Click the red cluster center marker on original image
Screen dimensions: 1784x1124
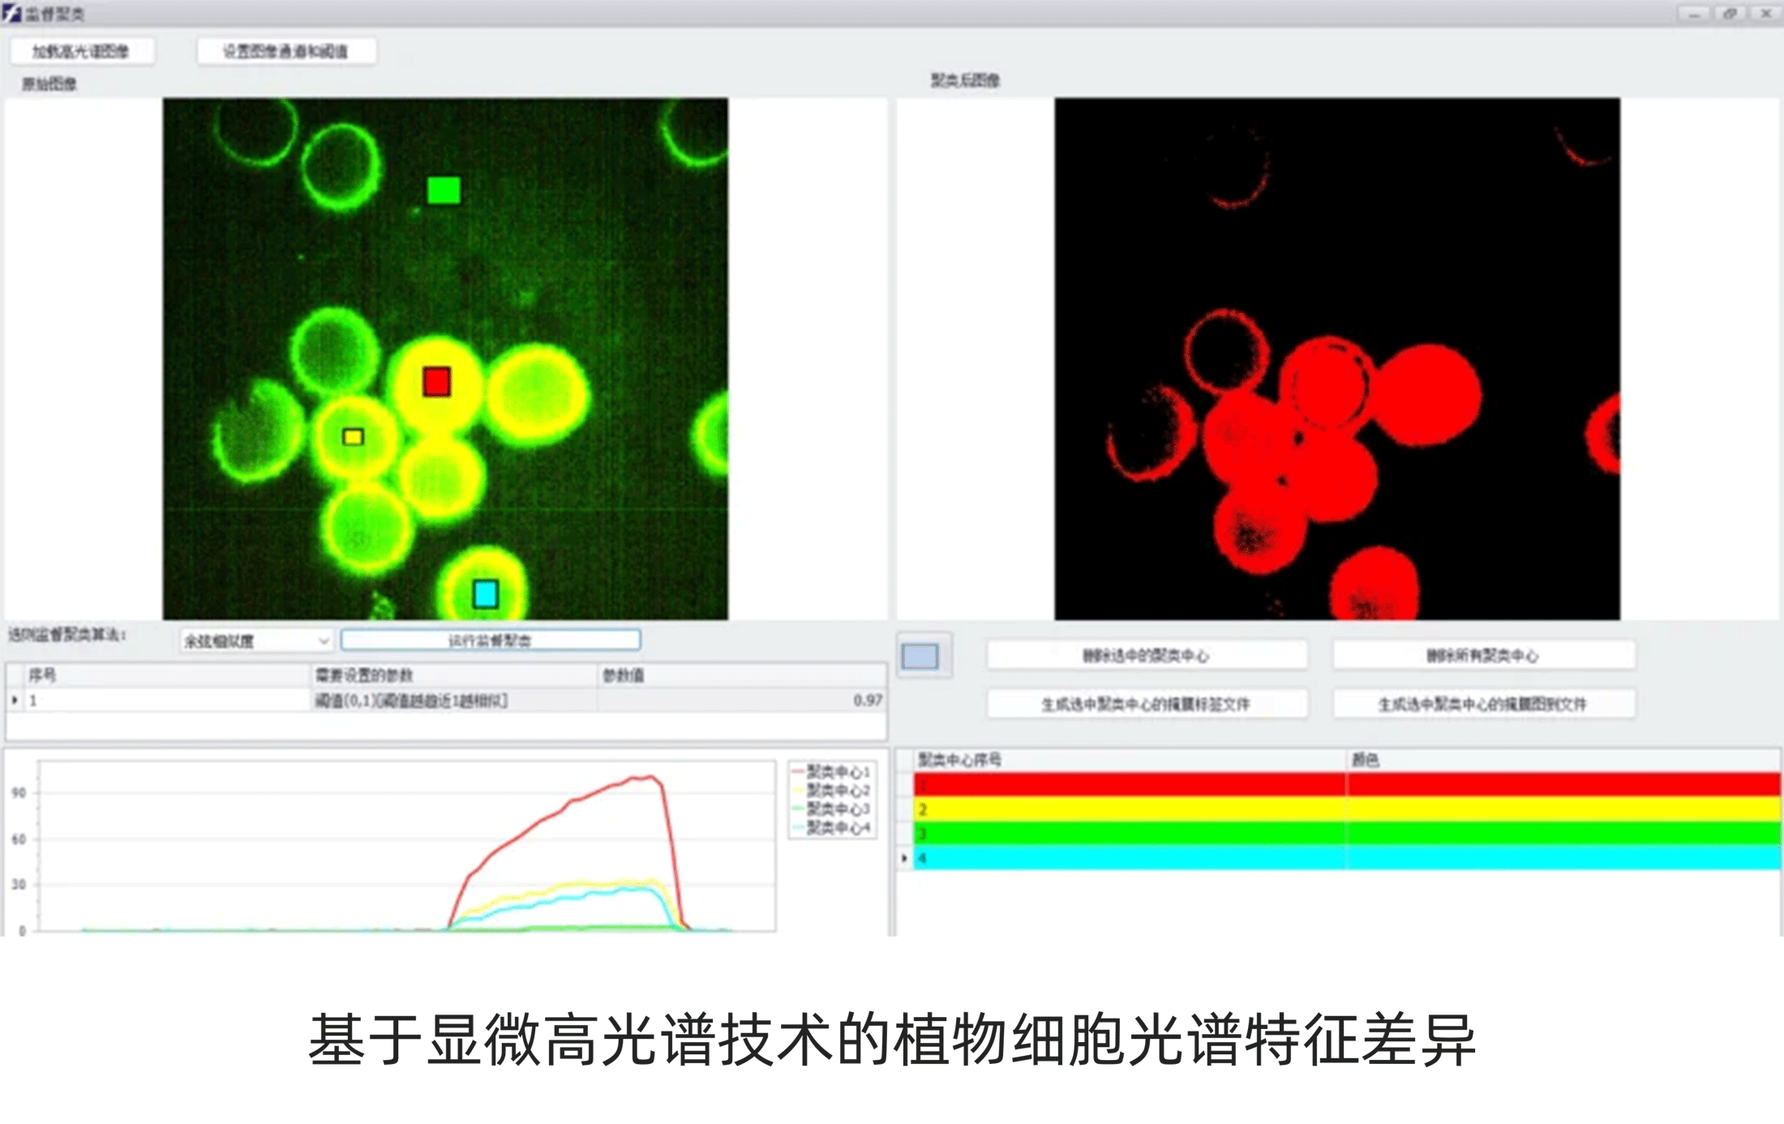coord(436,381)
